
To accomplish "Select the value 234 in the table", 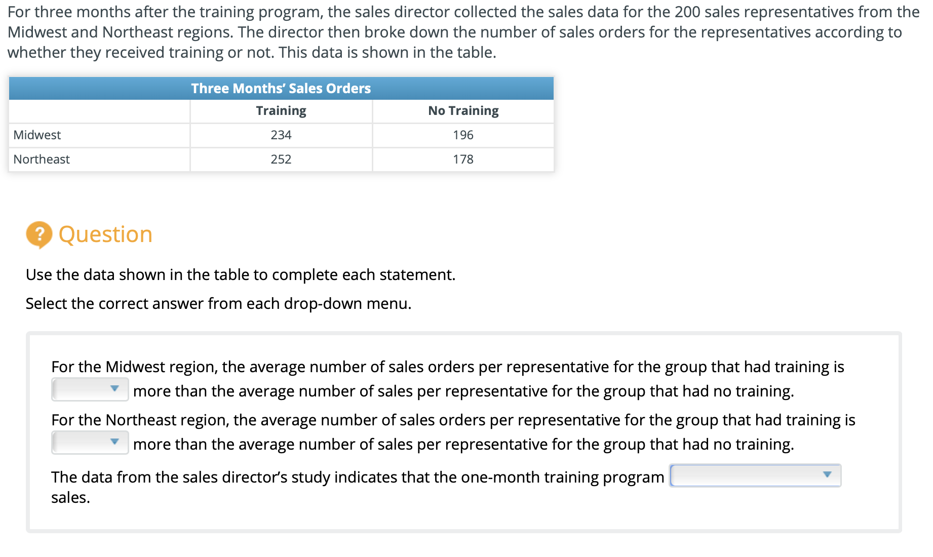I will [x=281, y=135].
